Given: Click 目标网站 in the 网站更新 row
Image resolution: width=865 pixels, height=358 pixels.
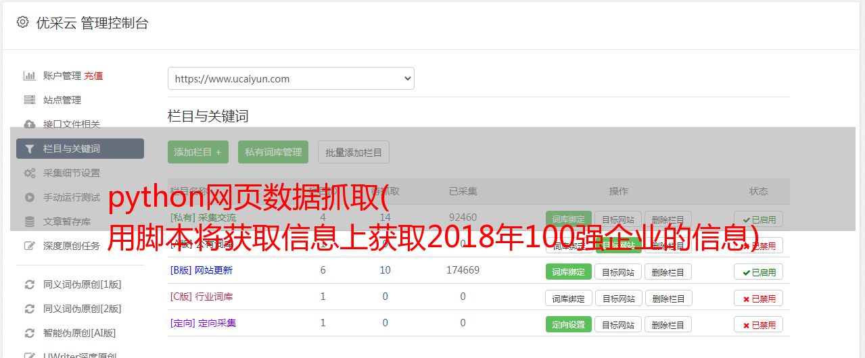Looking at the screenshot, I should point(618,272).
